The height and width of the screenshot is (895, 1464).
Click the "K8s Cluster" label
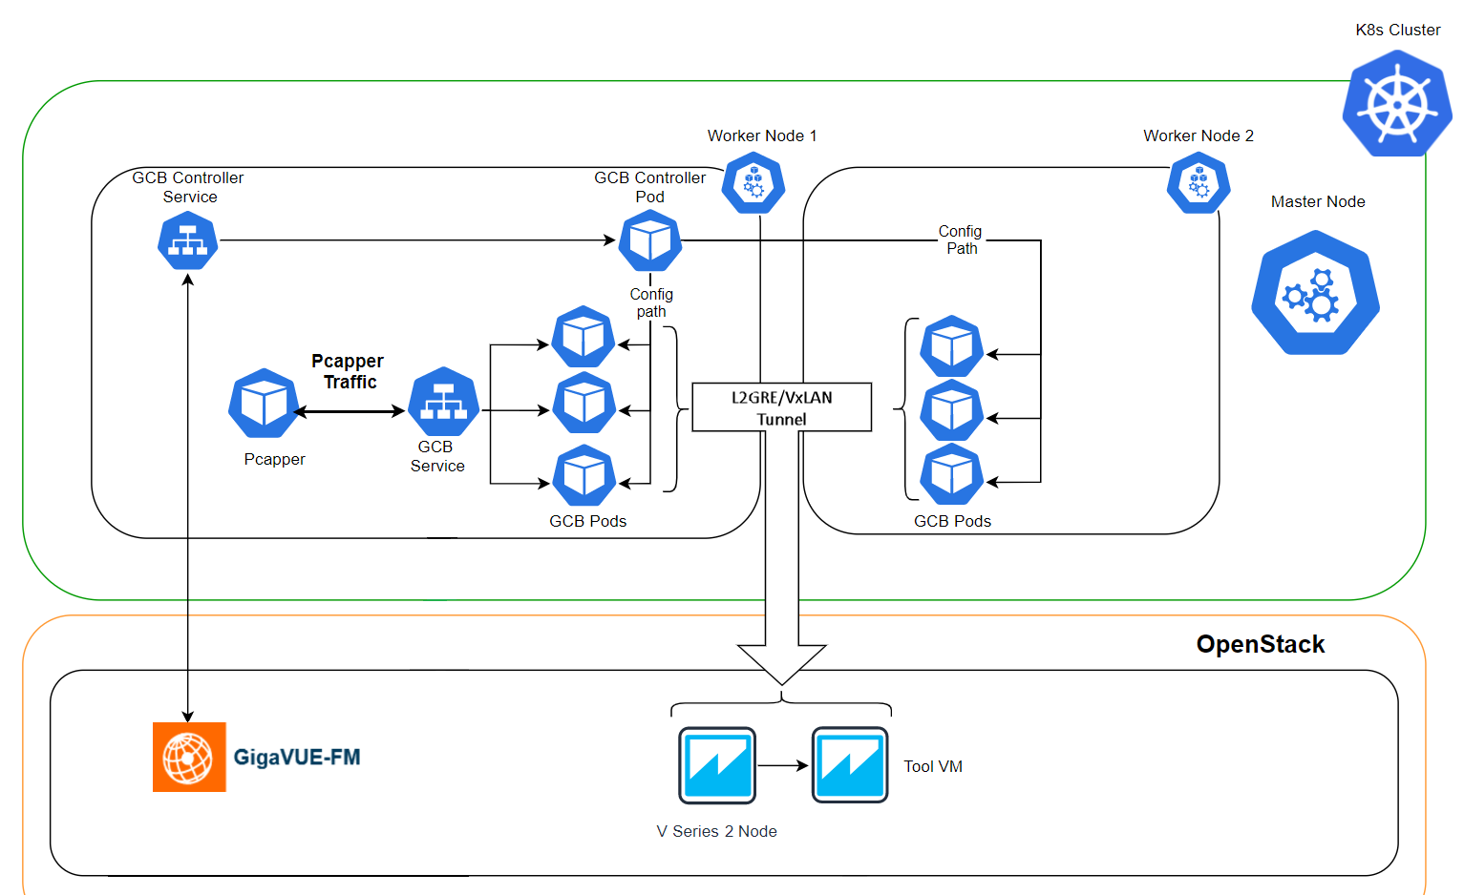tap(1398, 30)
